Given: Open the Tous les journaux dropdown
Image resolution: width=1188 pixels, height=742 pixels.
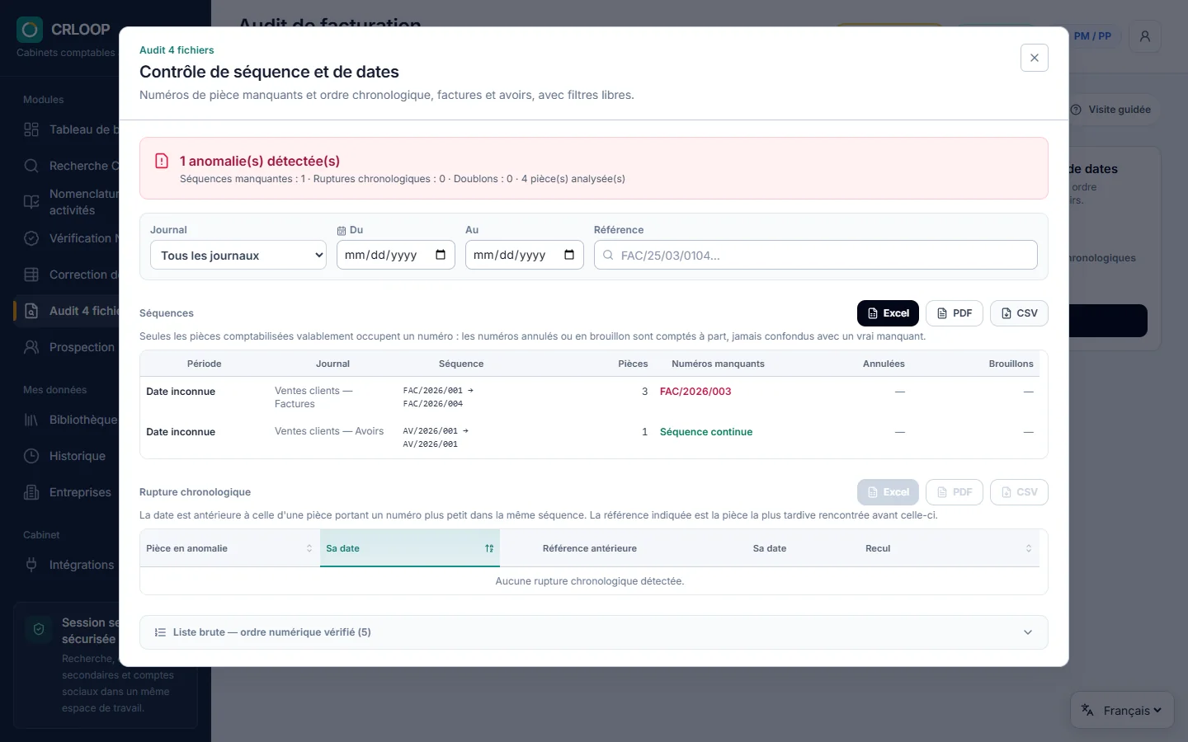Looking at the screenshot, I should [238, 255].
